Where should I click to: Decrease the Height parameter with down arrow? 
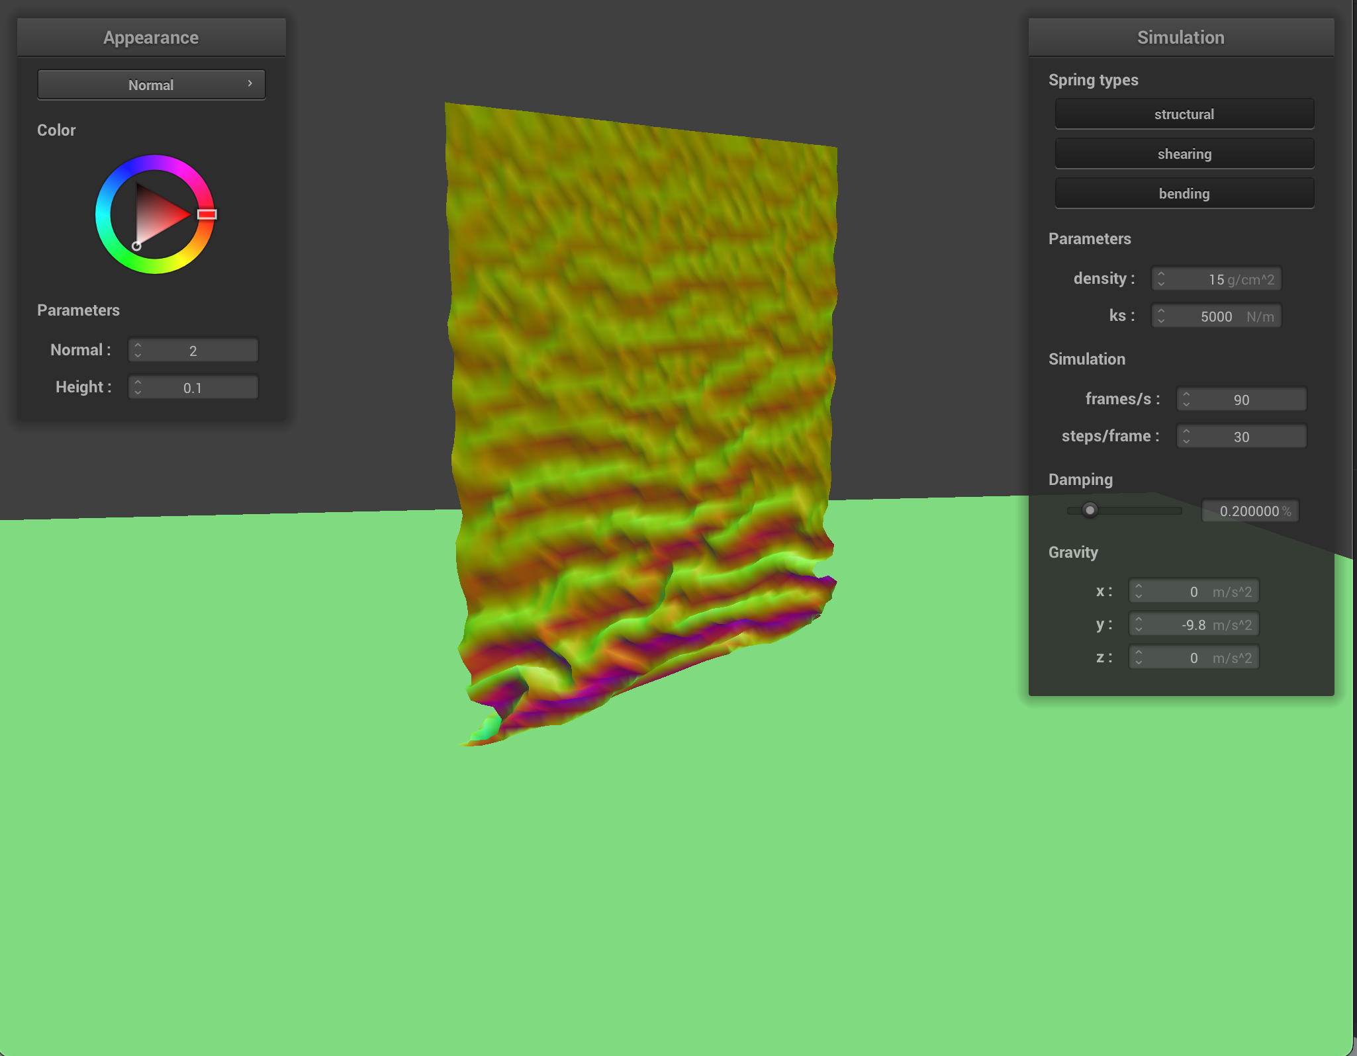(x=138, y=393)
